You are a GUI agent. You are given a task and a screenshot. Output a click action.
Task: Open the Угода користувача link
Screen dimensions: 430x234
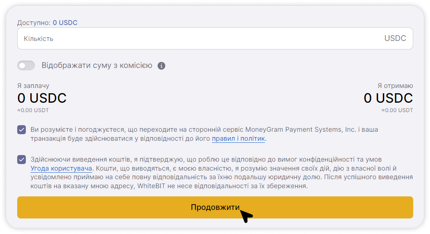[61, 168]
